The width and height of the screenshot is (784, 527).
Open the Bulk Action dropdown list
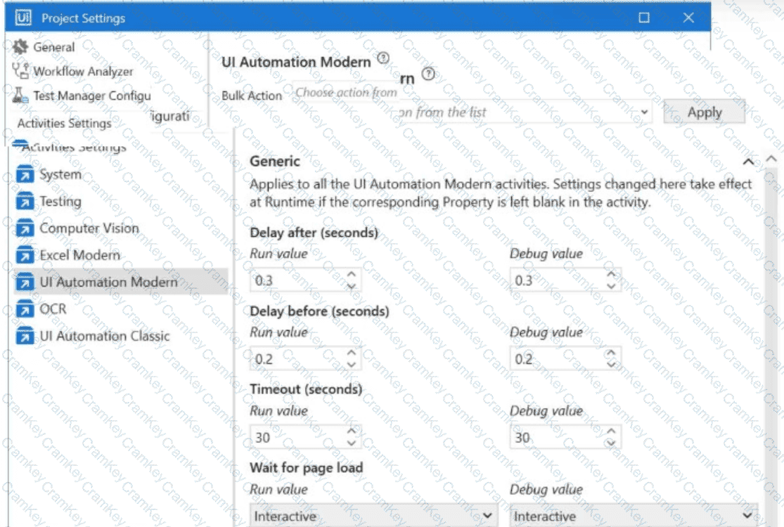[645, 112]
